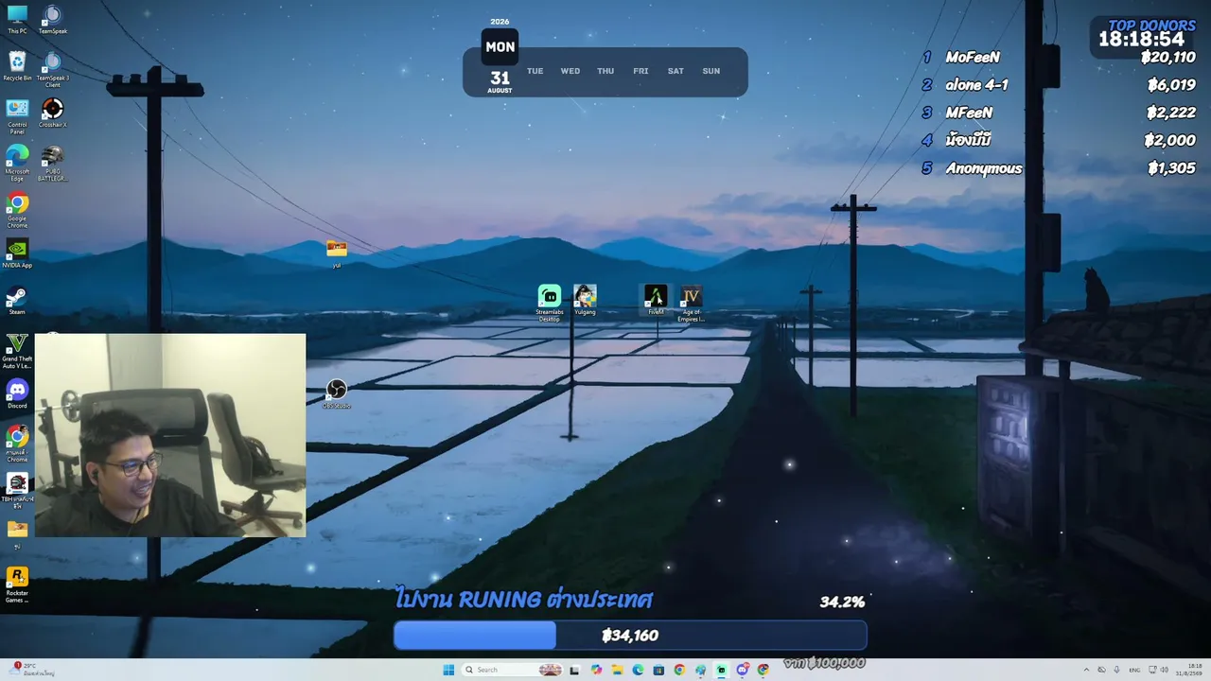This screenshot has width=1211, height=681.
Task: Select the TeamSpeak desktop shortcut
Action: point(53,19)
